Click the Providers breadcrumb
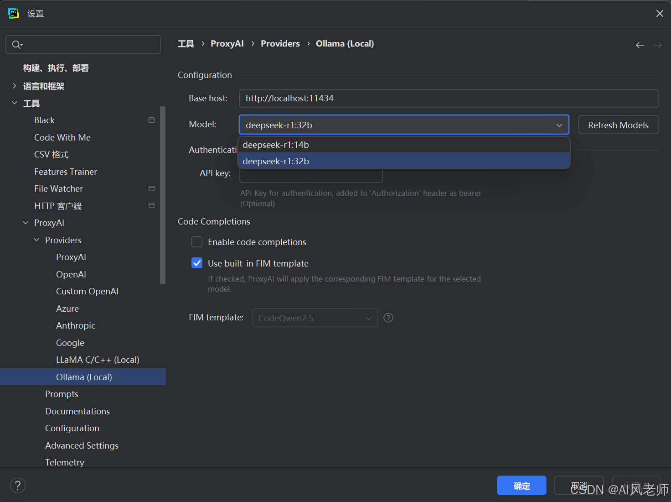This screenshot has height=502, width=671. coord(280,44)
